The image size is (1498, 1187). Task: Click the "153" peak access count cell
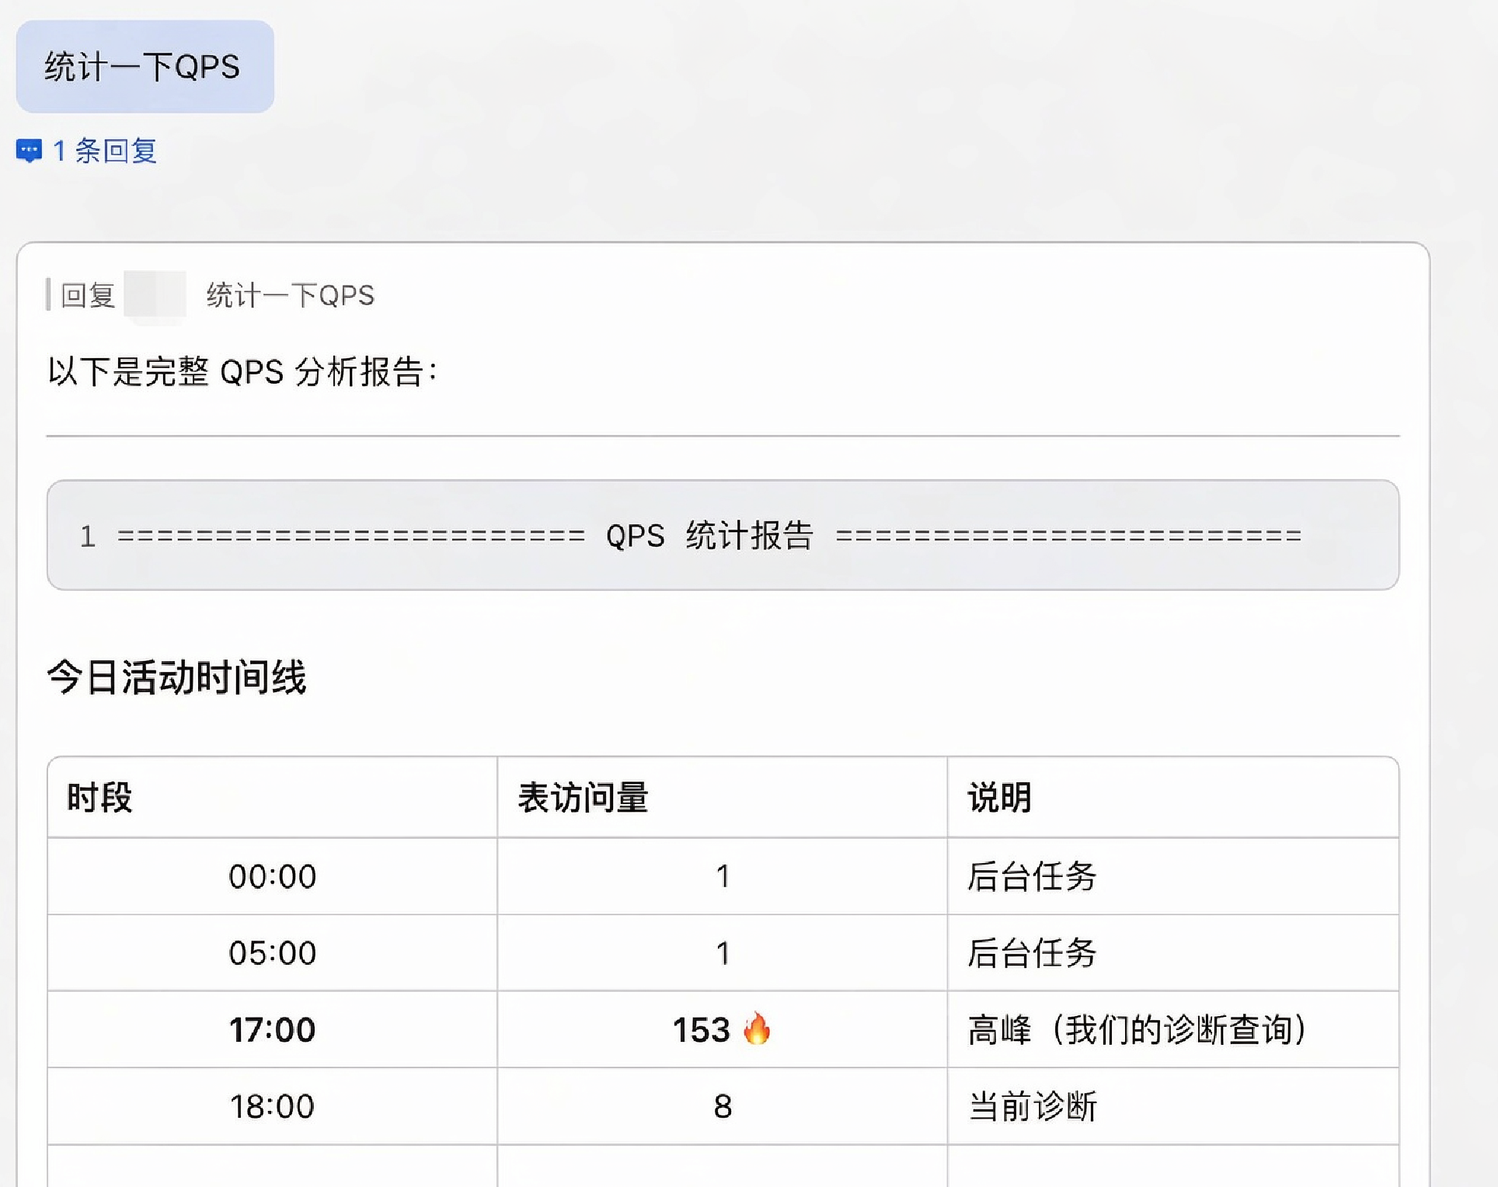pos(723,1029)
